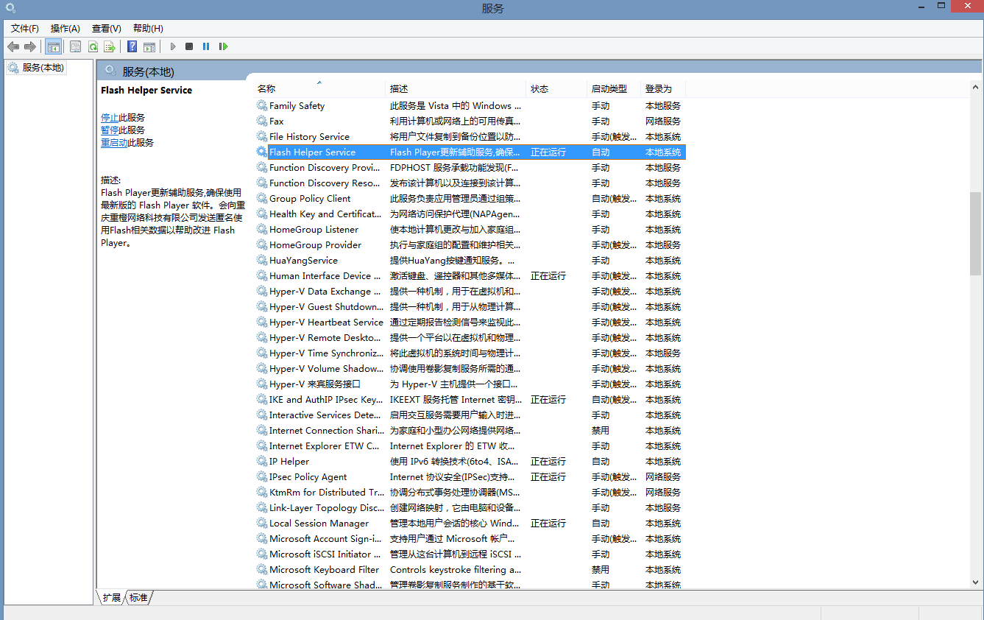The width and height of the screenshot is (984, 620).
Task: Click the Export List toolbar icon
Action: [x=110, y=46]
